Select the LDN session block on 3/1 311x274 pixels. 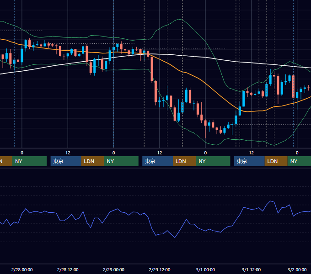276,161
